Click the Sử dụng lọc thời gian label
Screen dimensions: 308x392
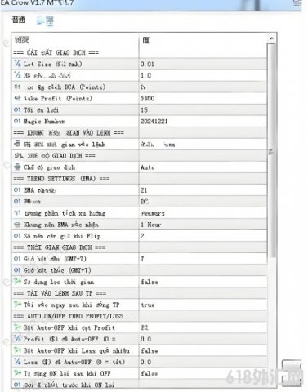(x=59, y=282)
